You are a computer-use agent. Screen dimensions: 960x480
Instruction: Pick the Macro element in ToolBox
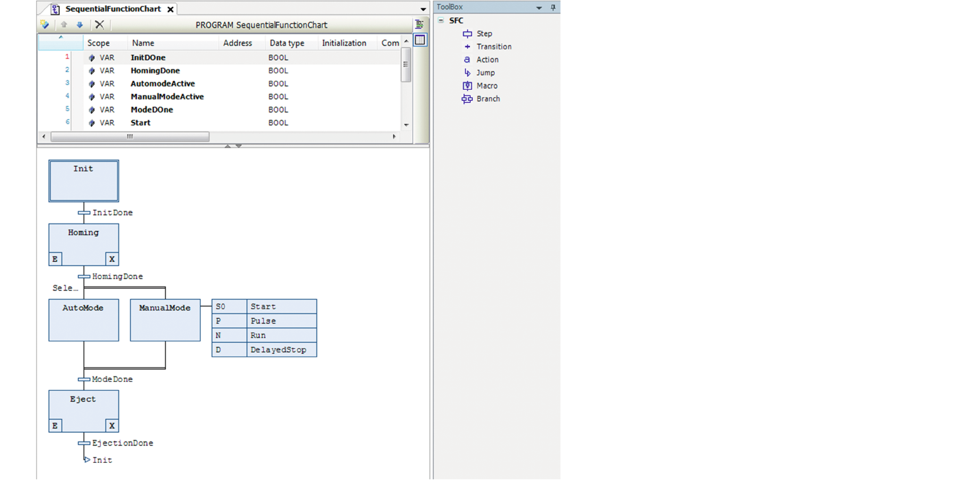[x=487, y=86]
